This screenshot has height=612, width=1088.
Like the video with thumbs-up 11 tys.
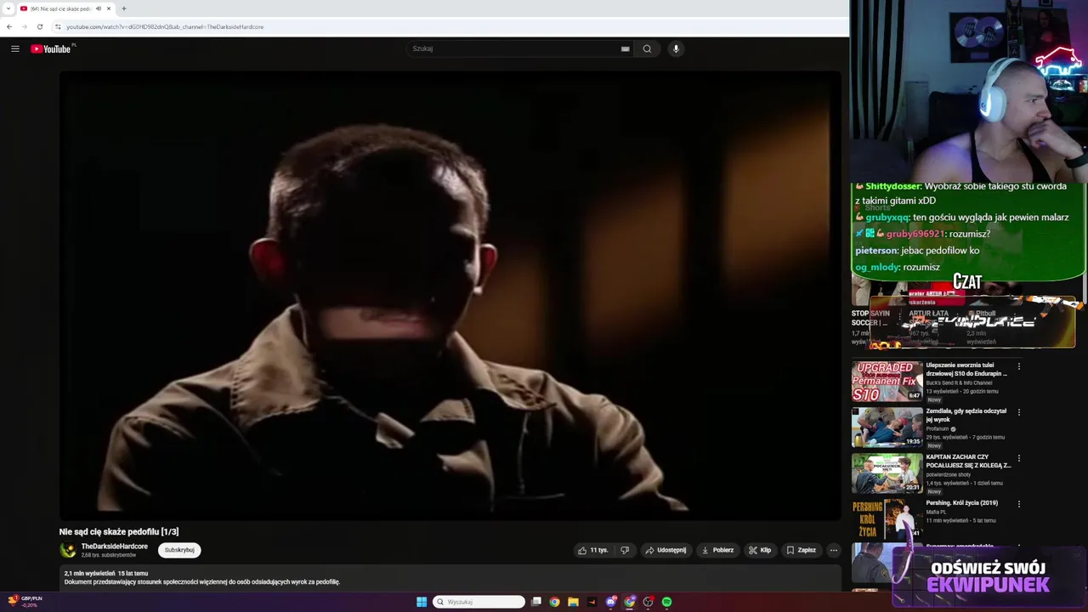click(593, 550)
